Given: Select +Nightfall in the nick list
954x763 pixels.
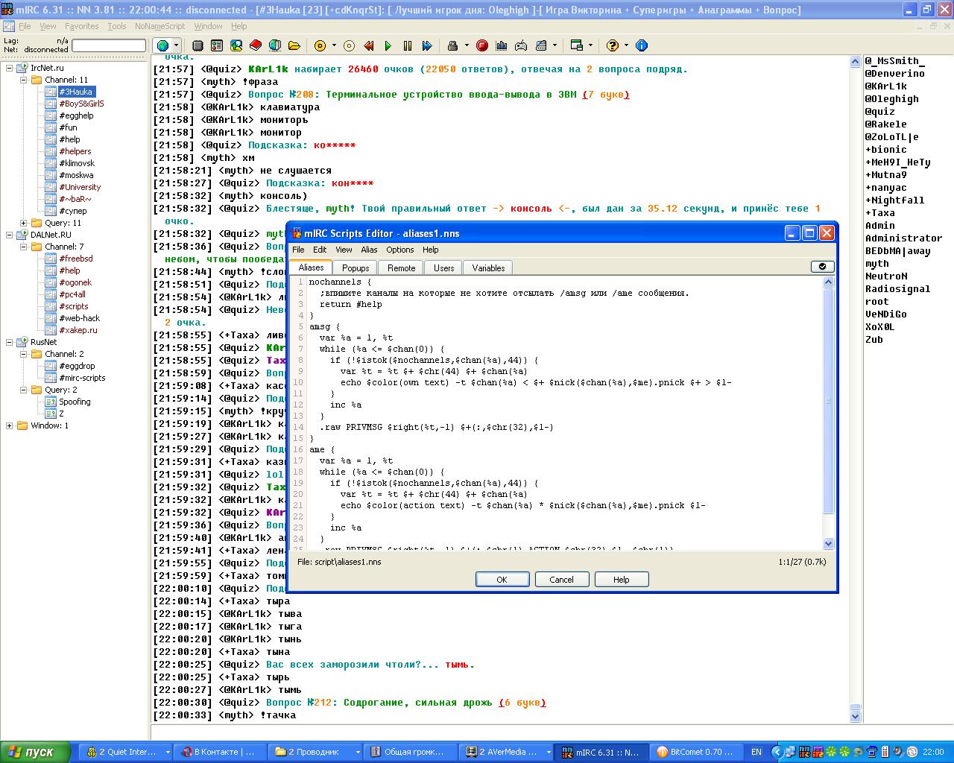Looking at the screenshot, I should [895, 200].
